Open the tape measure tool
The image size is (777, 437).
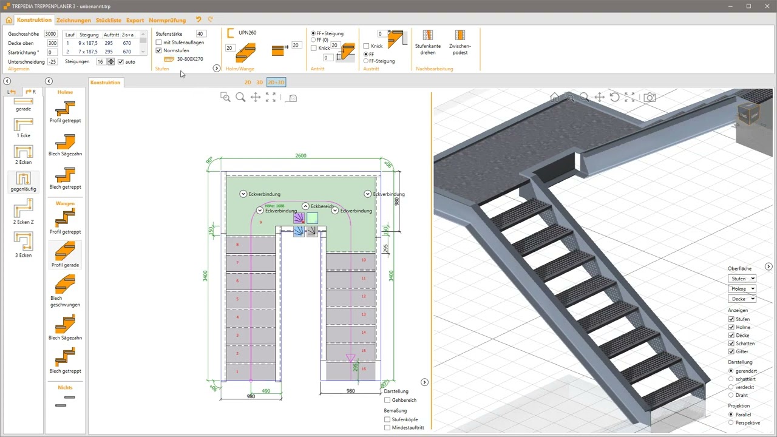[x=291, y=98]
